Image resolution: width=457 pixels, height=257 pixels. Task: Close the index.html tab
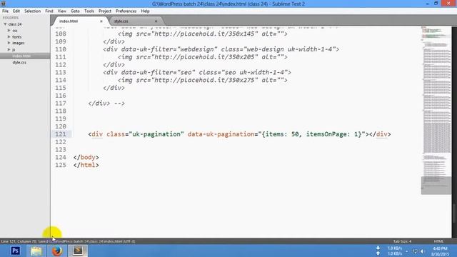pos(101,21)
